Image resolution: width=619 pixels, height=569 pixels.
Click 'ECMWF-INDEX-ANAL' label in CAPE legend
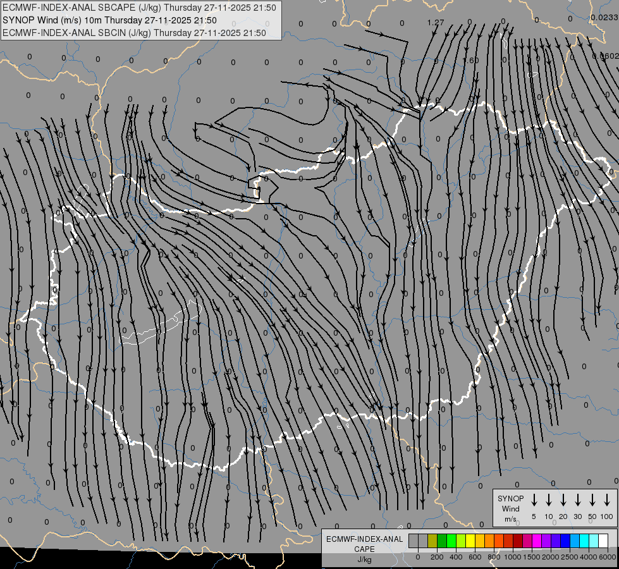point(364,539)
